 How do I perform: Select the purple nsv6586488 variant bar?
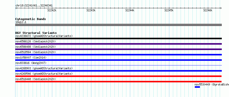click(118, 49)
